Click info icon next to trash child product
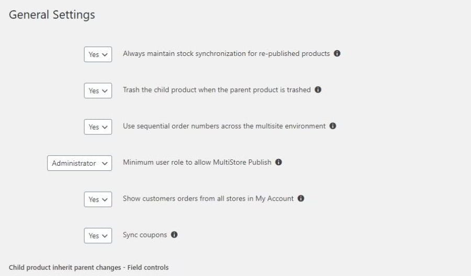 point(318,90)
